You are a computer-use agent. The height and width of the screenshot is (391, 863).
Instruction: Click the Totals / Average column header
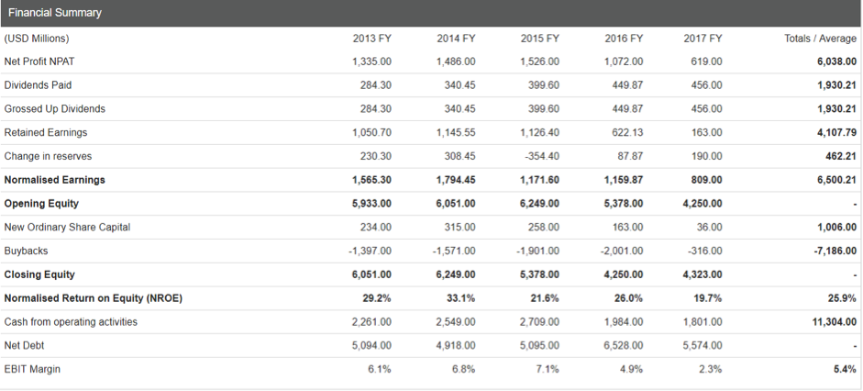[820, 38]
